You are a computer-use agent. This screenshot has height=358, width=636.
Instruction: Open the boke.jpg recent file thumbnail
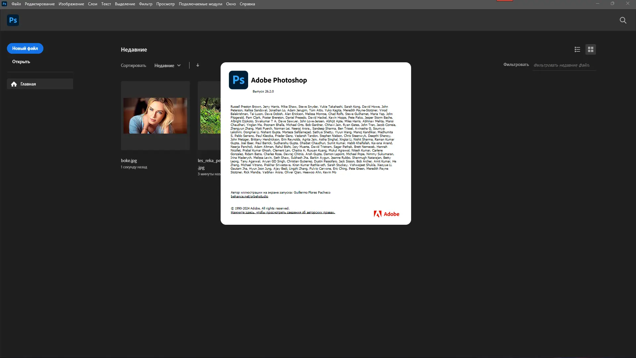pyautogui.click(x=155, y=115)
